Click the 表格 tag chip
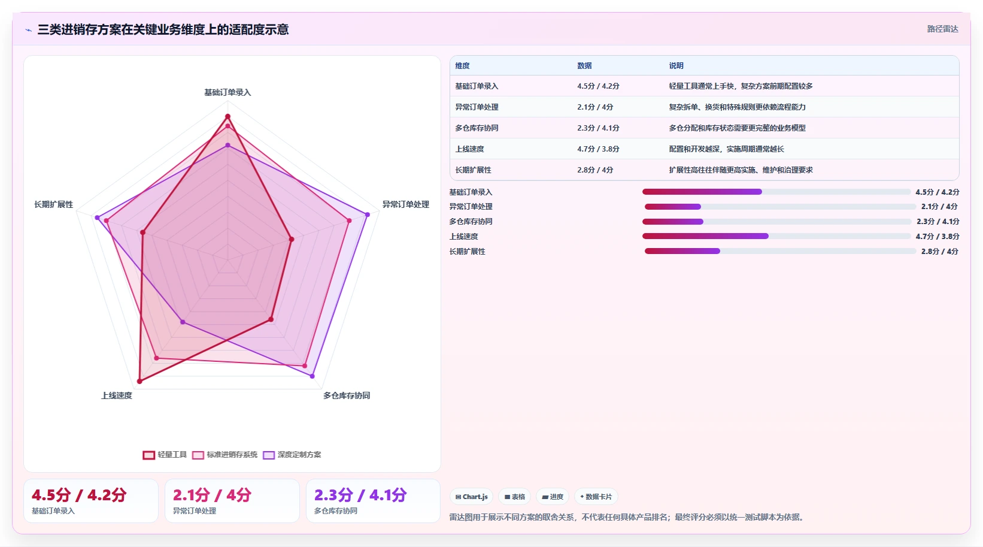Image resolution: width=983 pixels, height=547 pixels. coord(515,497)
